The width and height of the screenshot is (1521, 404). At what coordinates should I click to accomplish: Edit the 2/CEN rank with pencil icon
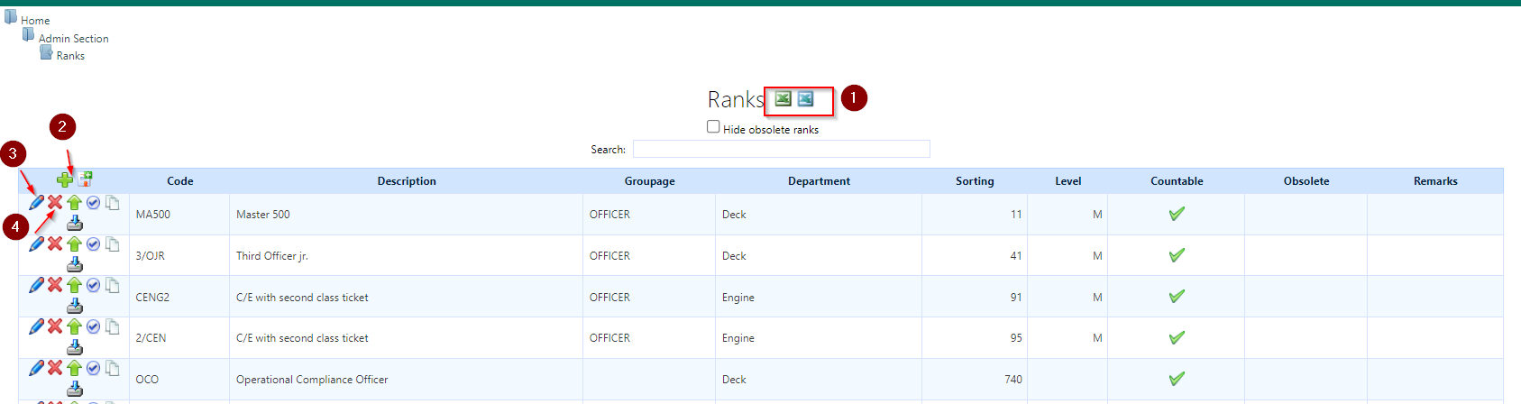click(x=36, y=326)
